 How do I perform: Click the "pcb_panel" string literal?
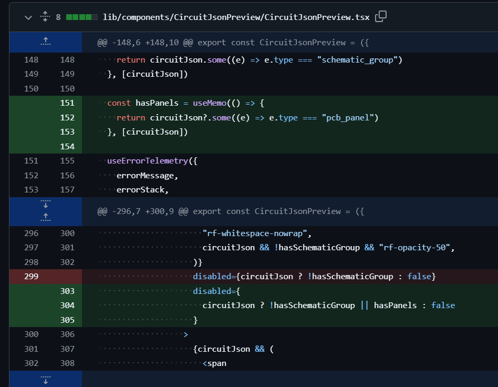(347, 118)
